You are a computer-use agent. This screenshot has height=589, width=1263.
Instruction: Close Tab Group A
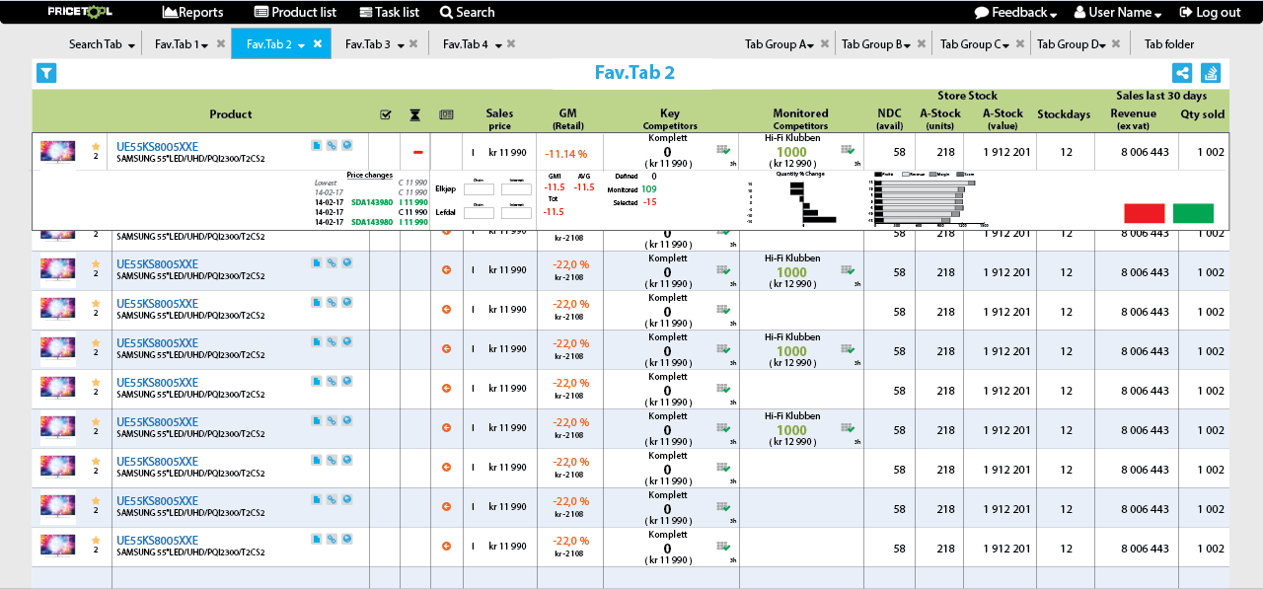coord(825,43)
